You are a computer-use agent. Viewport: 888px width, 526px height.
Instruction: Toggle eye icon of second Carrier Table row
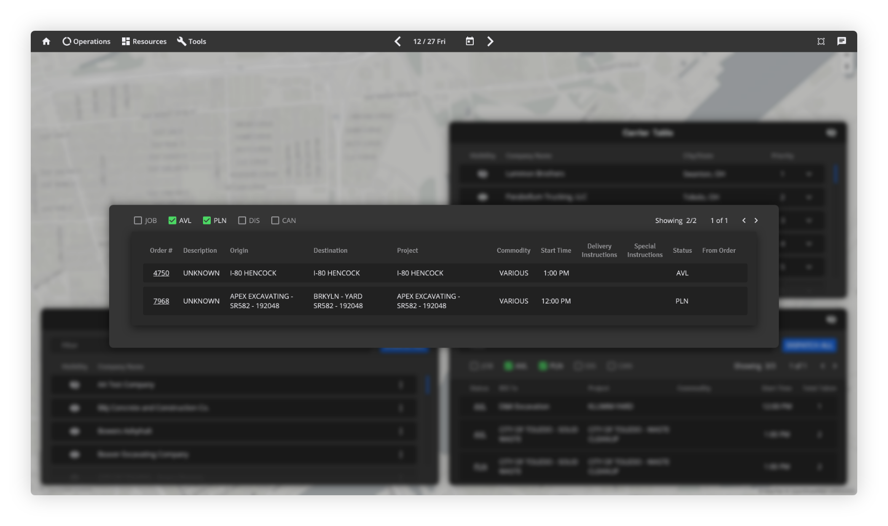482,197
